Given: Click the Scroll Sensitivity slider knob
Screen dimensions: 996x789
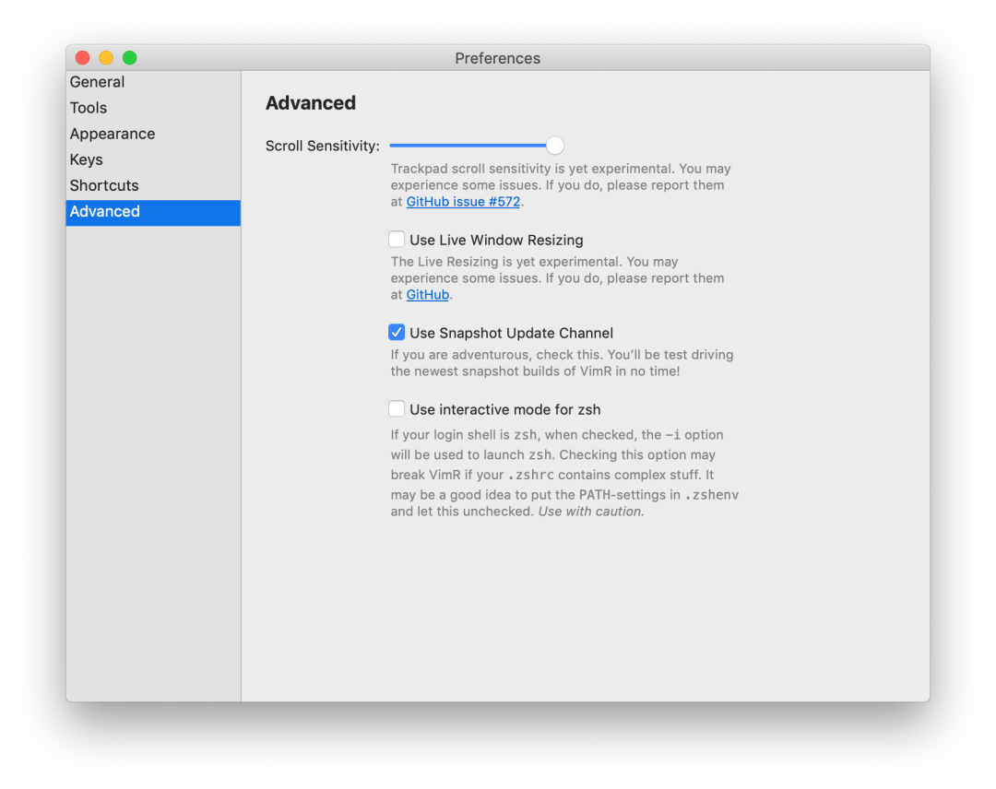Looking at the screenshot, I should pos(554,146).
